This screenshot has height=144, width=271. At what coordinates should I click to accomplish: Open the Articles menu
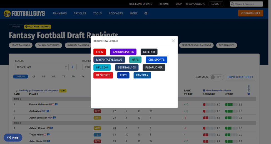80,14
